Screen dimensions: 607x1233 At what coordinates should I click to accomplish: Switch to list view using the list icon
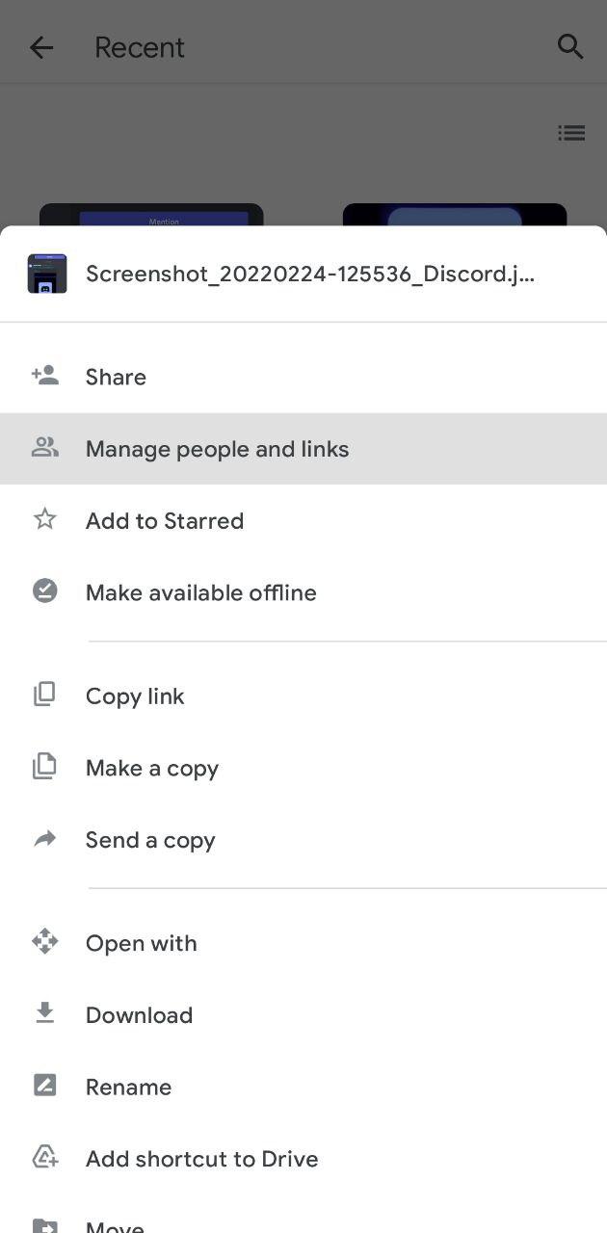(571, 133)
